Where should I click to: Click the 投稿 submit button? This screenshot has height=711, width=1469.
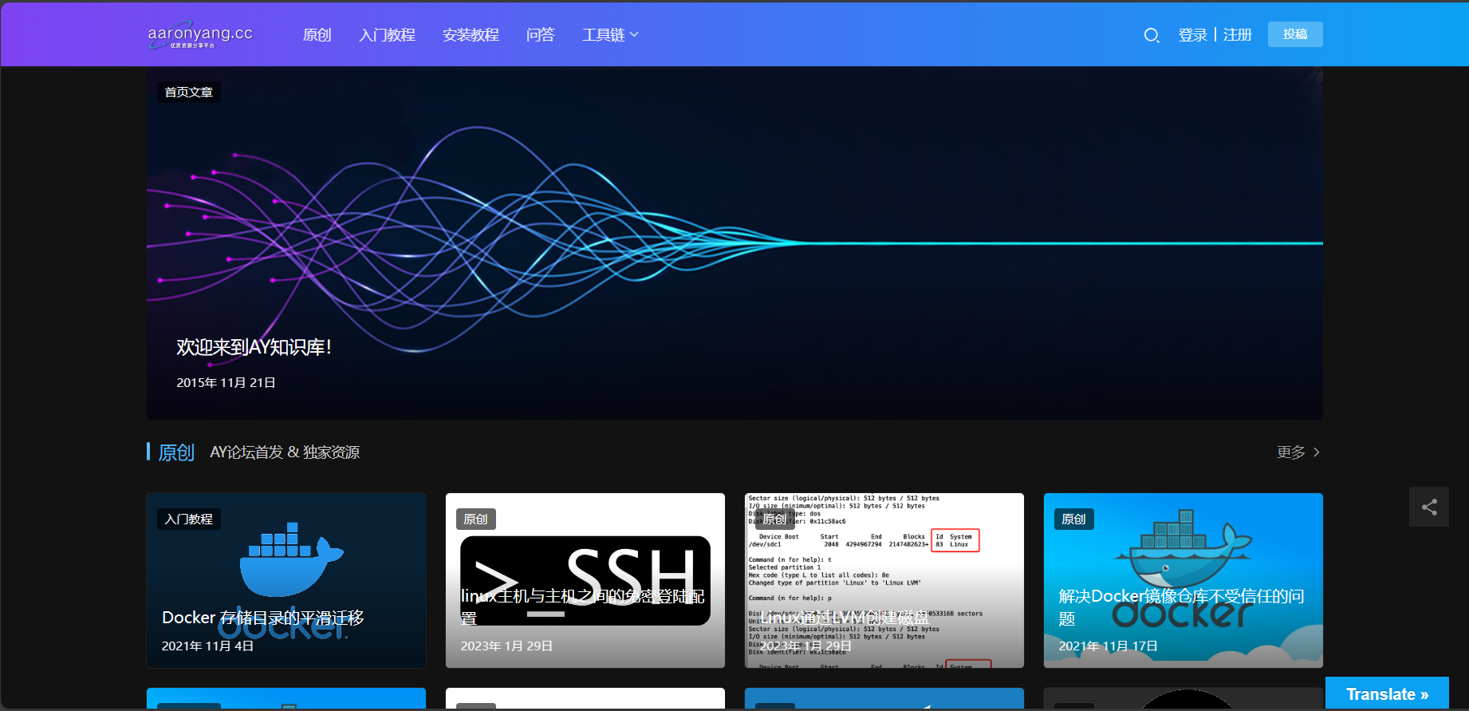tap(1295, 34)
